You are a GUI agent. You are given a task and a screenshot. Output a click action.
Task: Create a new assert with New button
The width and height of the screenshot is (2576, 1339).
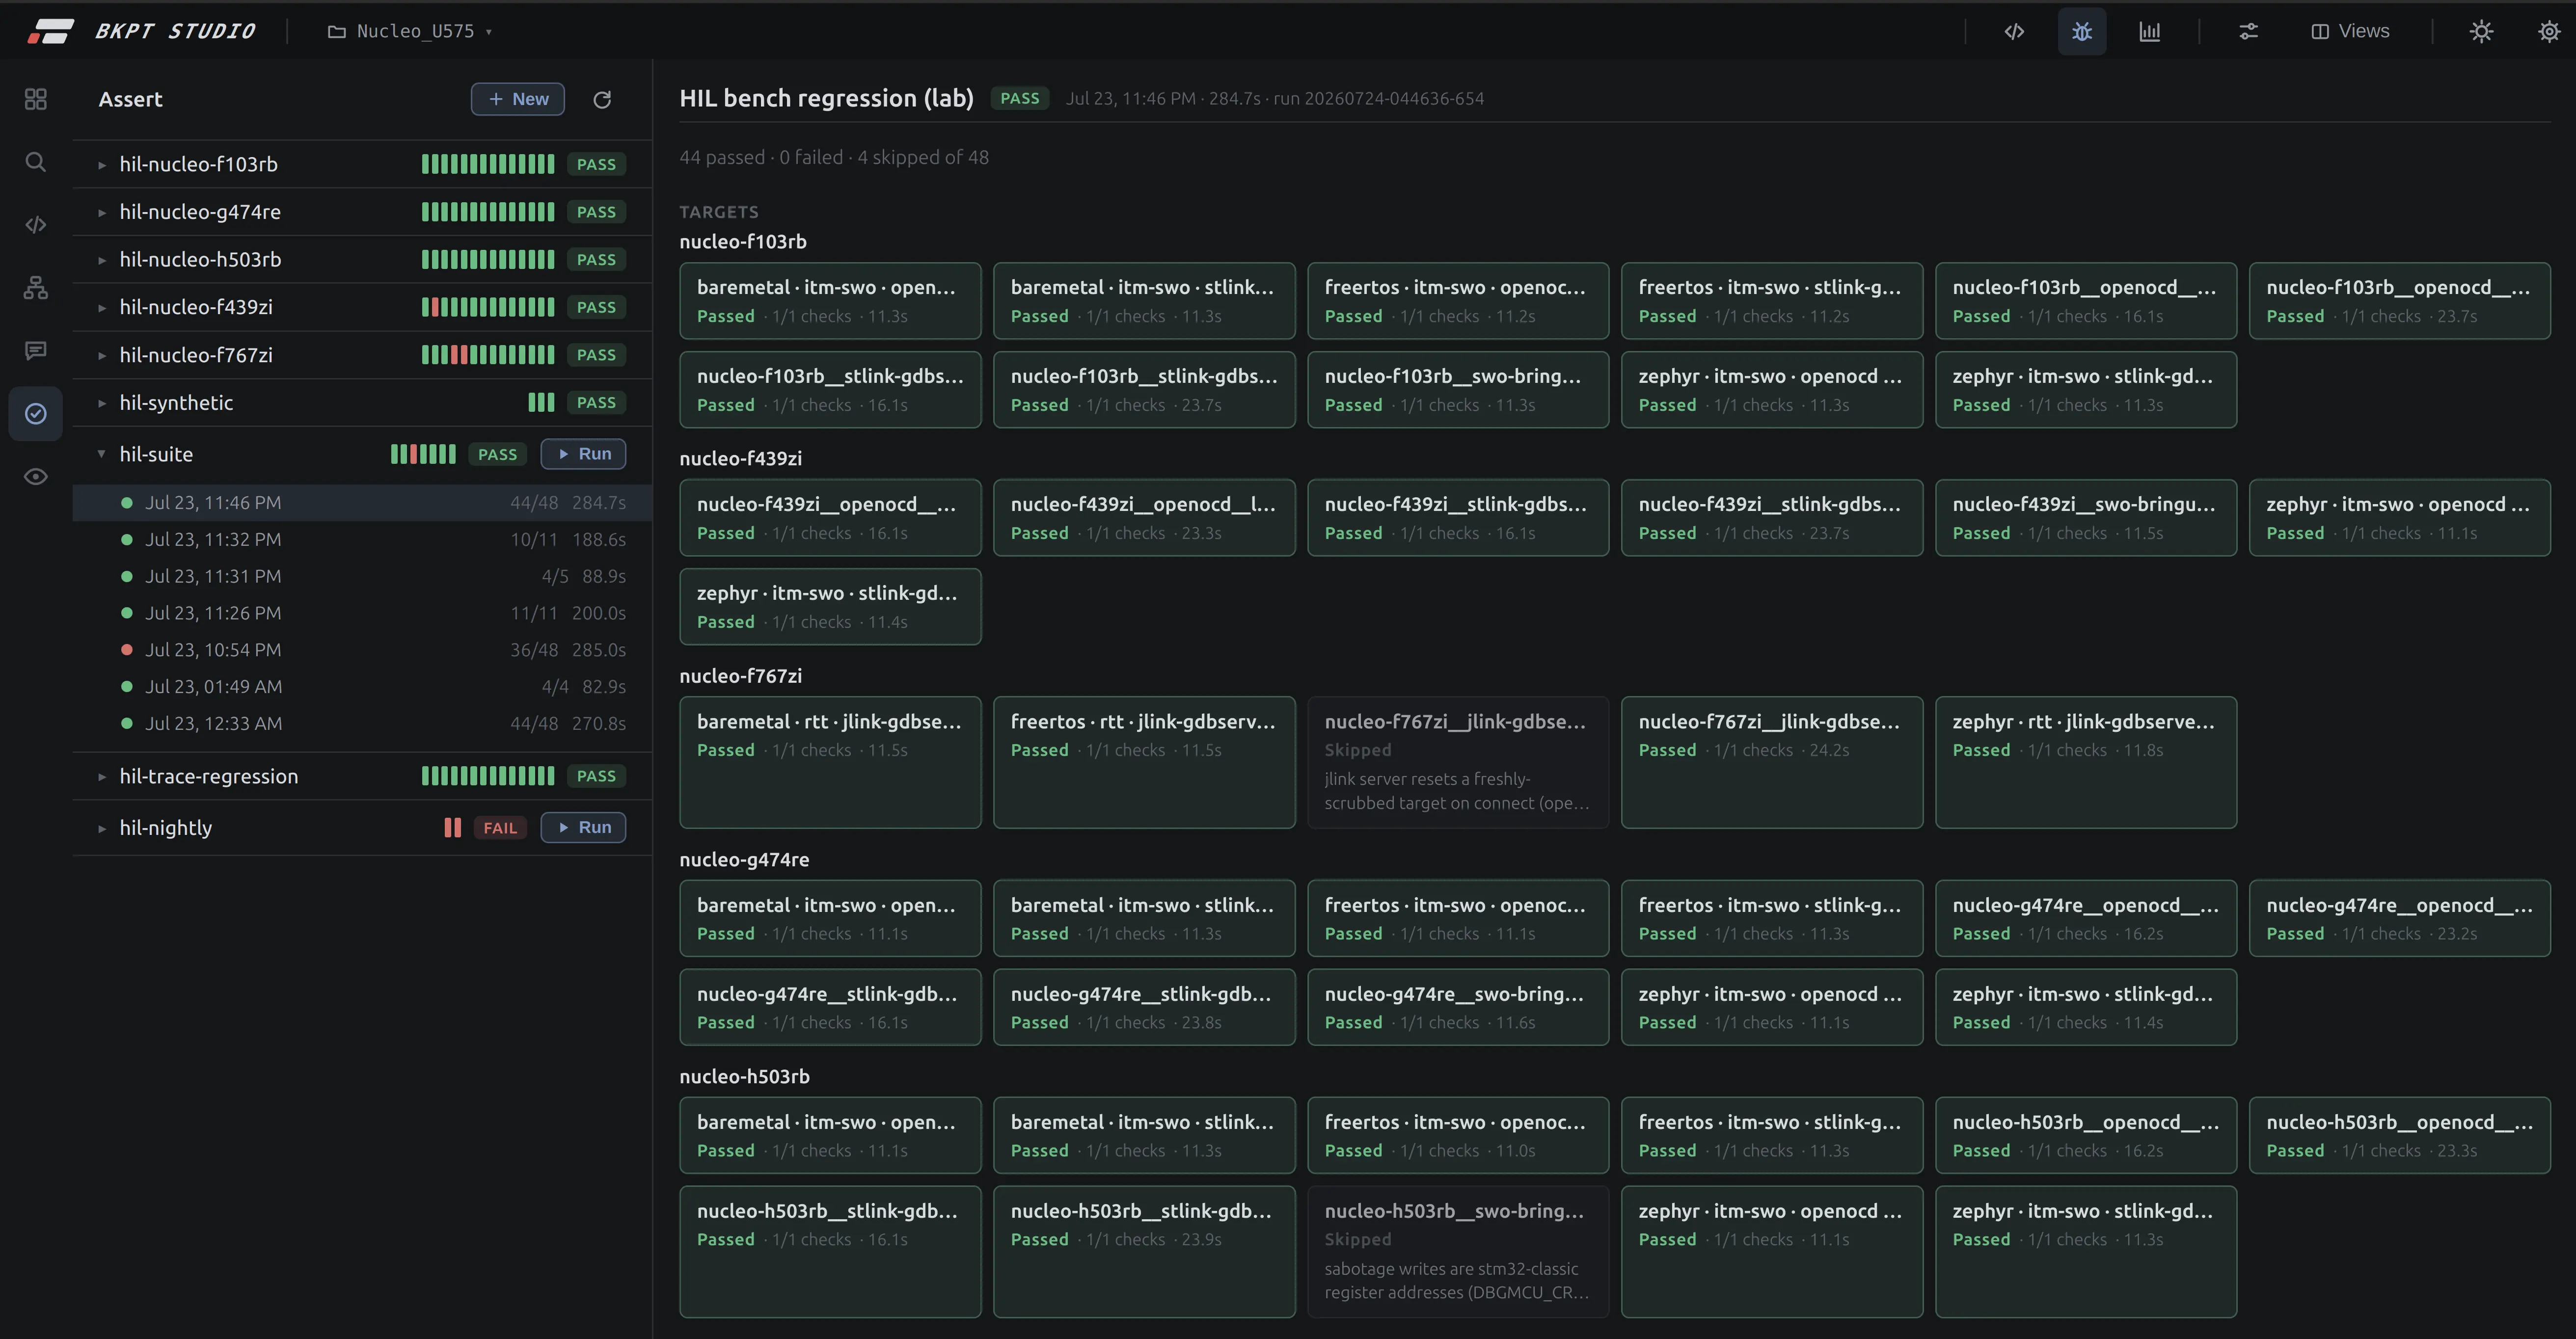tap(518, 99)
